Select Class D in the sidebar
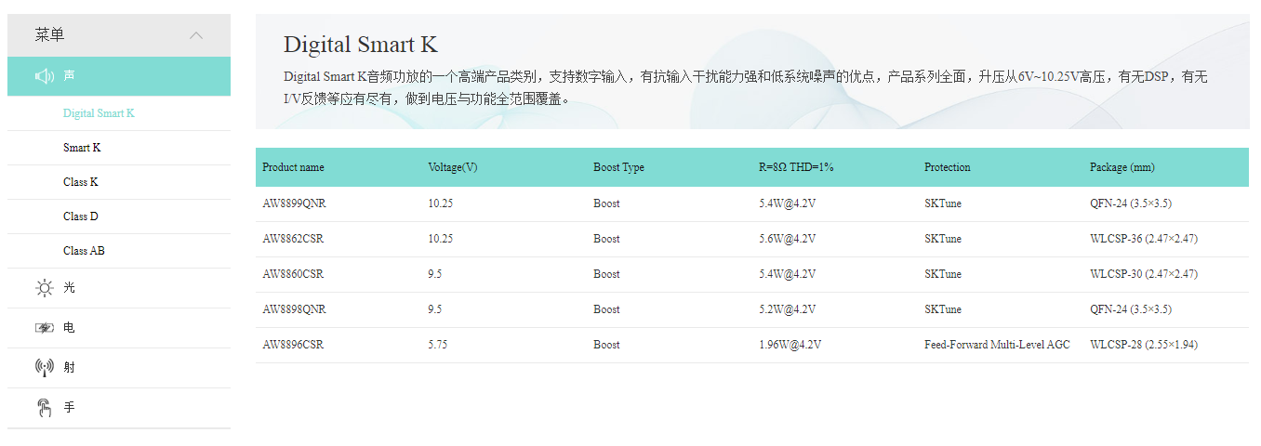Viewport: 1261px width, 446px height. [x=80, y=216]
